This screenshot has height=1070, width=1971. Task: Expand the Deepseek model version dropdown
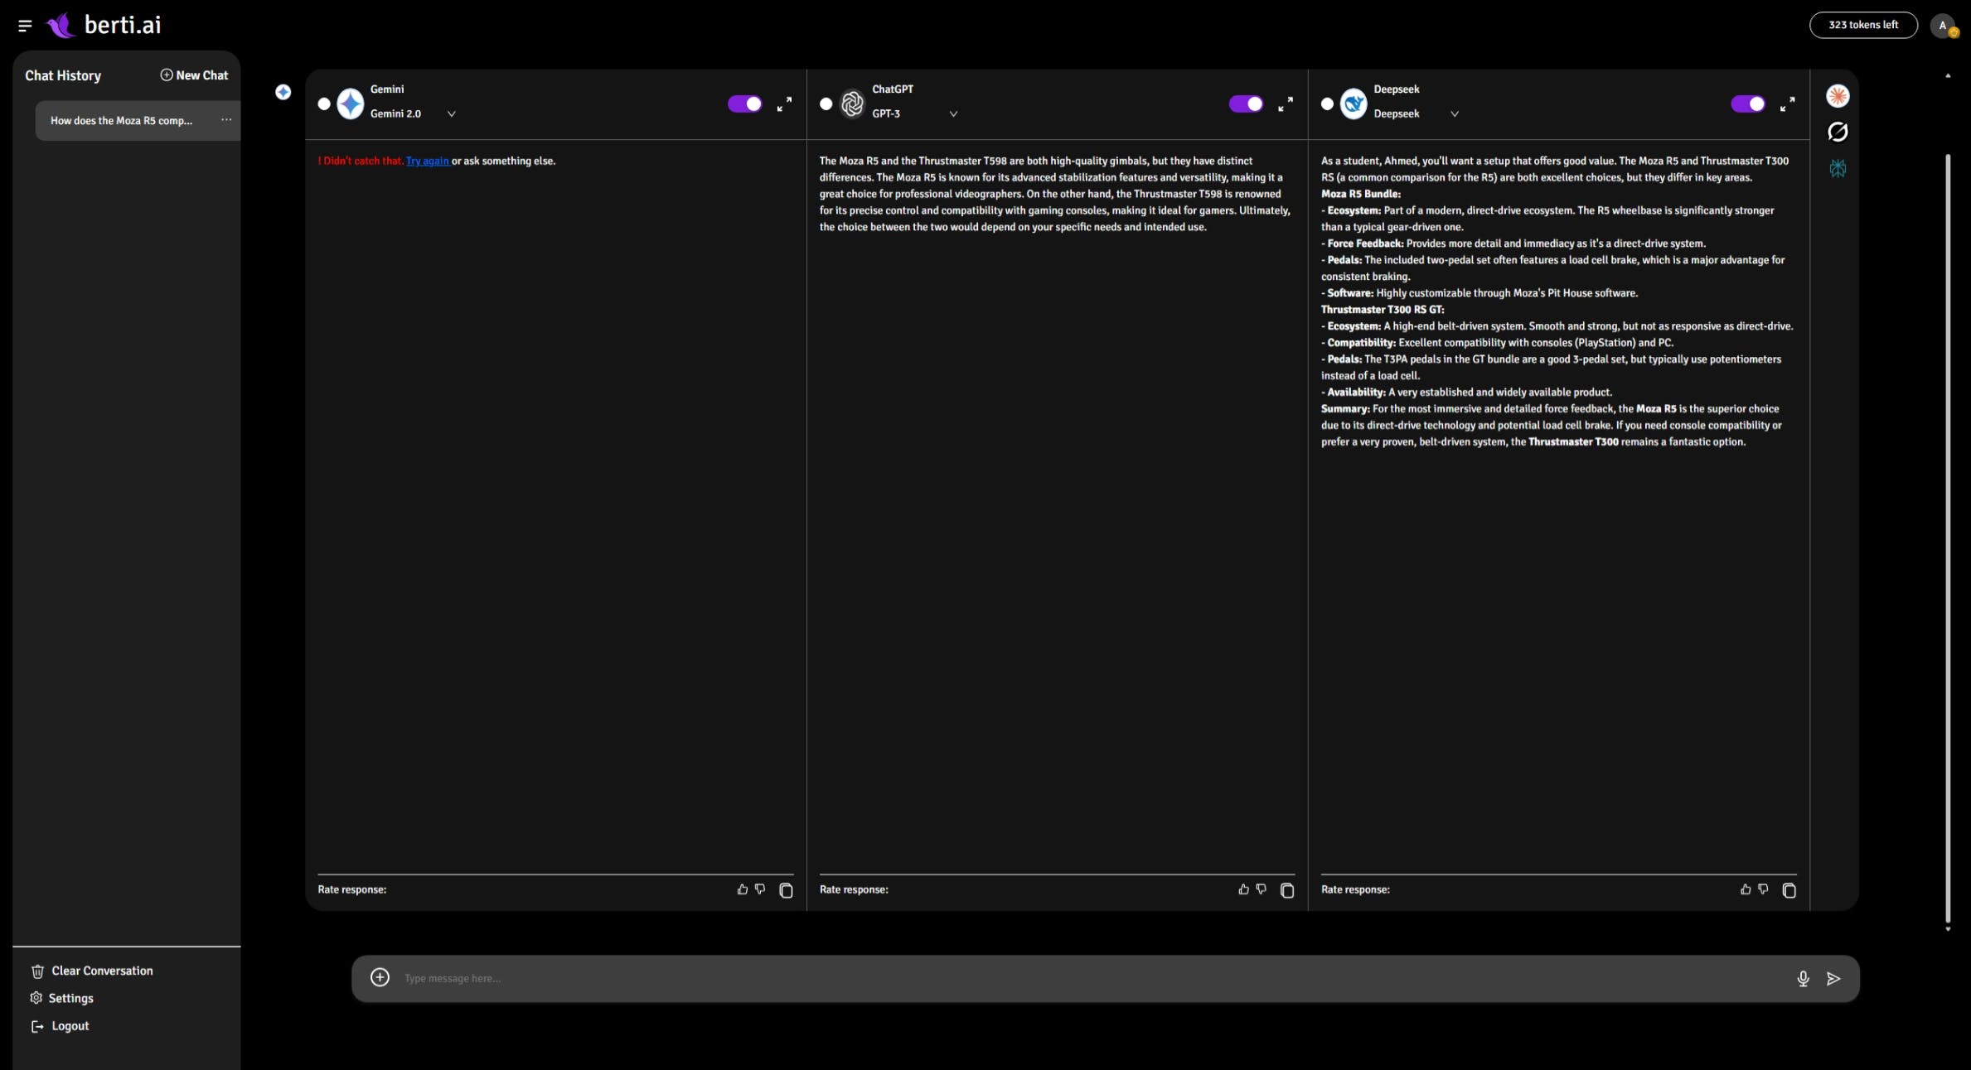point(1455,114)
